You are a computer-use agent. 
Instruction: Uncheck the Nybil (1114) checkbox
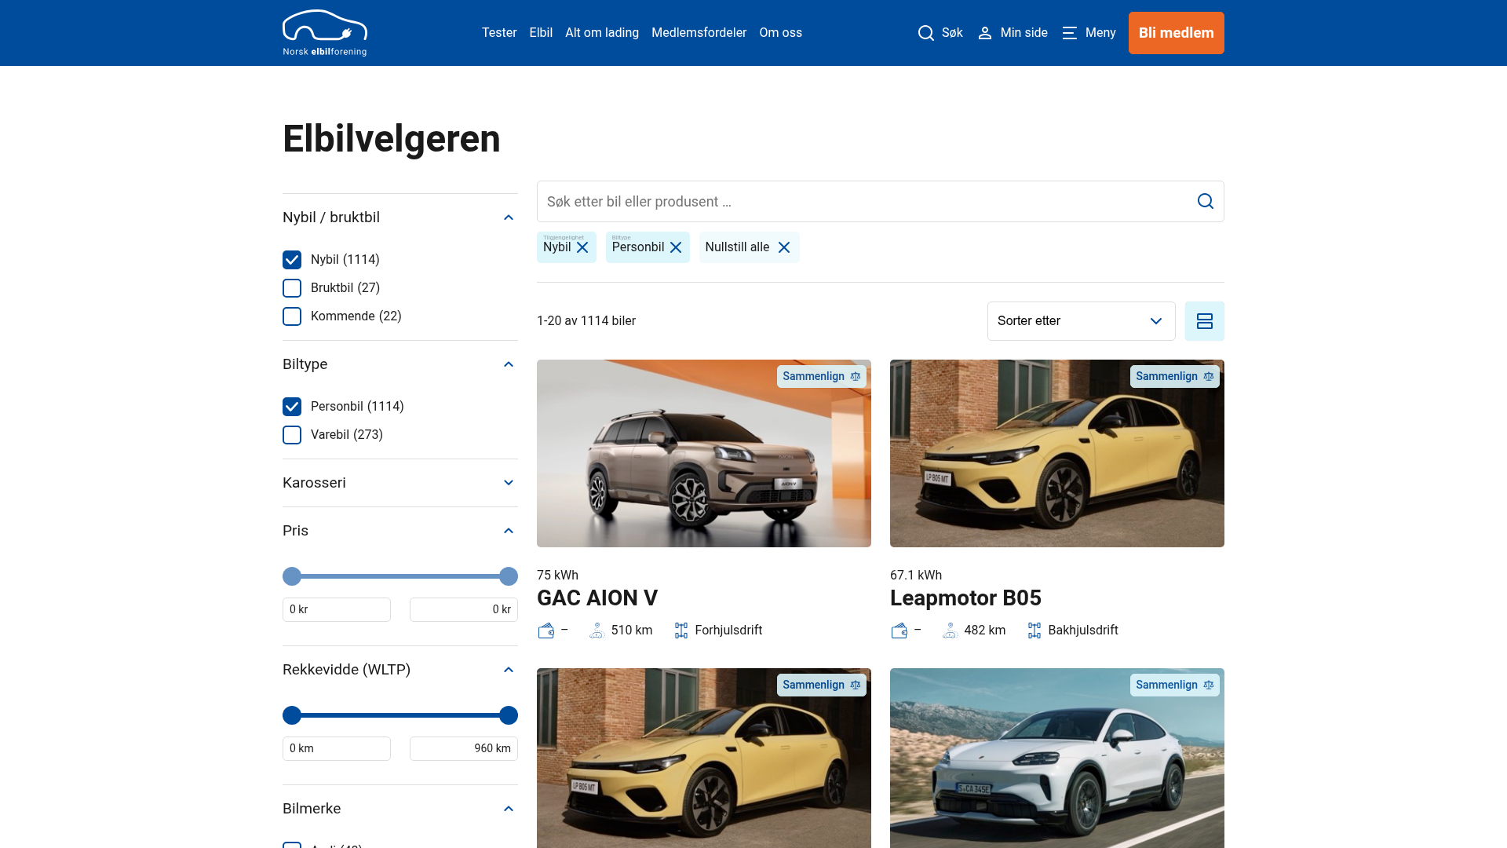tap(292, 260)
